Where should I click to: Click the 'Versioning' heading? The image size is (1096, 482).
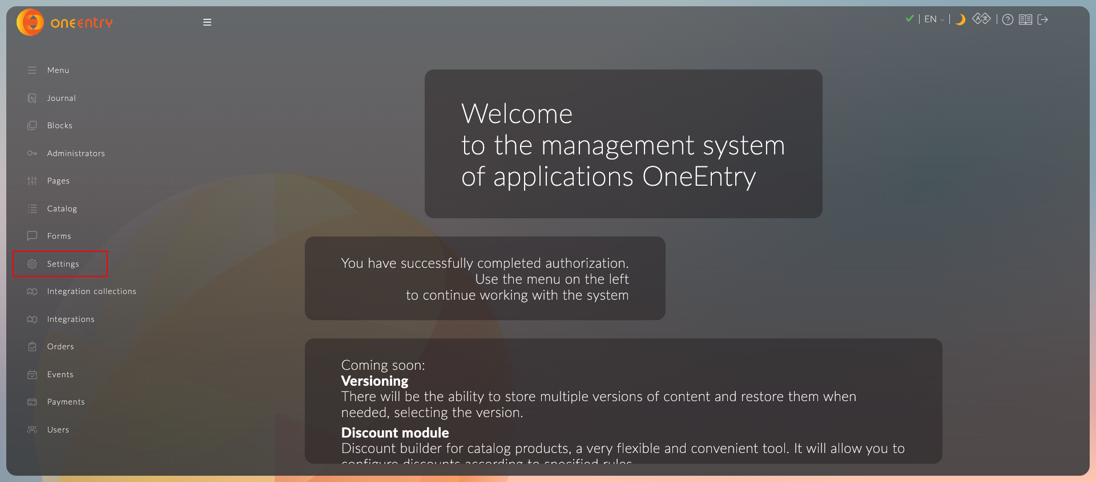(374, 381)
